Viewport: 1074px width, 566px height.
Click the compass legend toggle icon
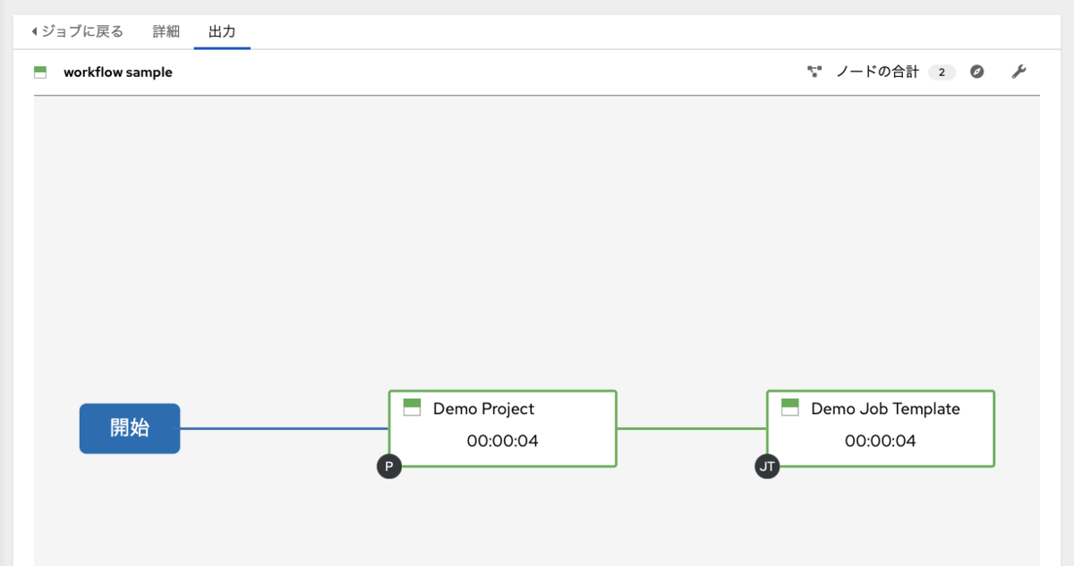coord(977,72)
